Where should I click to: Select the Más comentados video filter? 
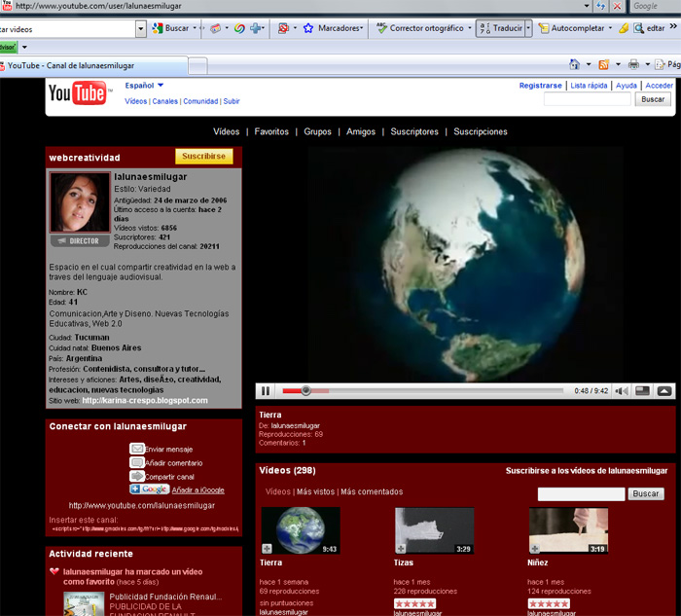[x=372, y=491]
